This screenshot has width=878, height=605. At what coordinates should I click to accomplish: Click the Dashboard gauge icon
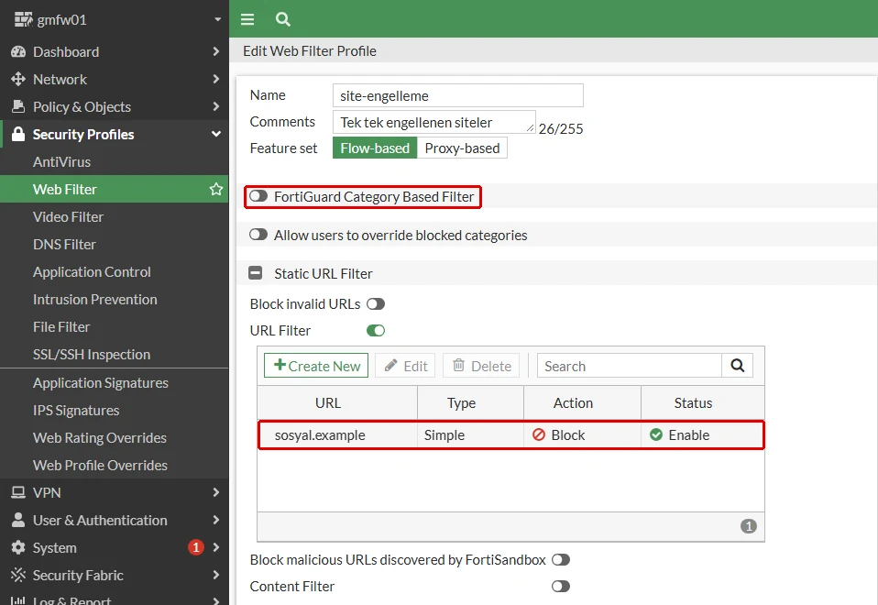pyautogui.click(x=18, y=51)
